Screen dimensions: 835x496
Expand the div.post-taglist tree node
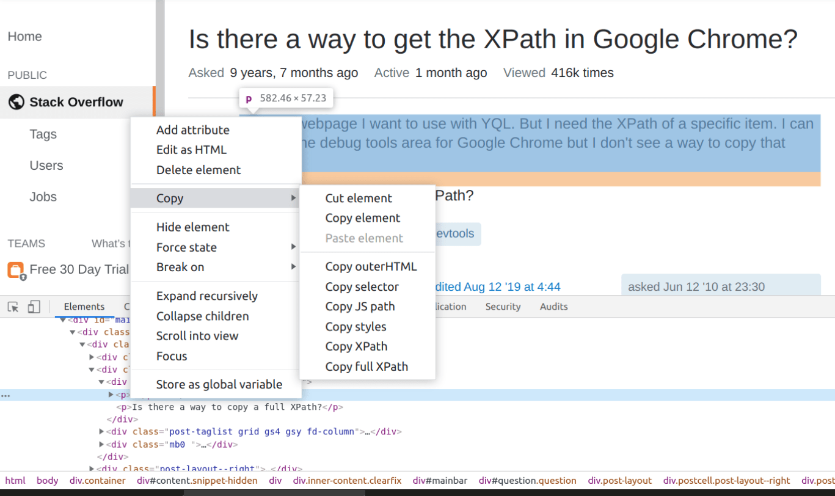pyautogui.click(x=101, y=431)
